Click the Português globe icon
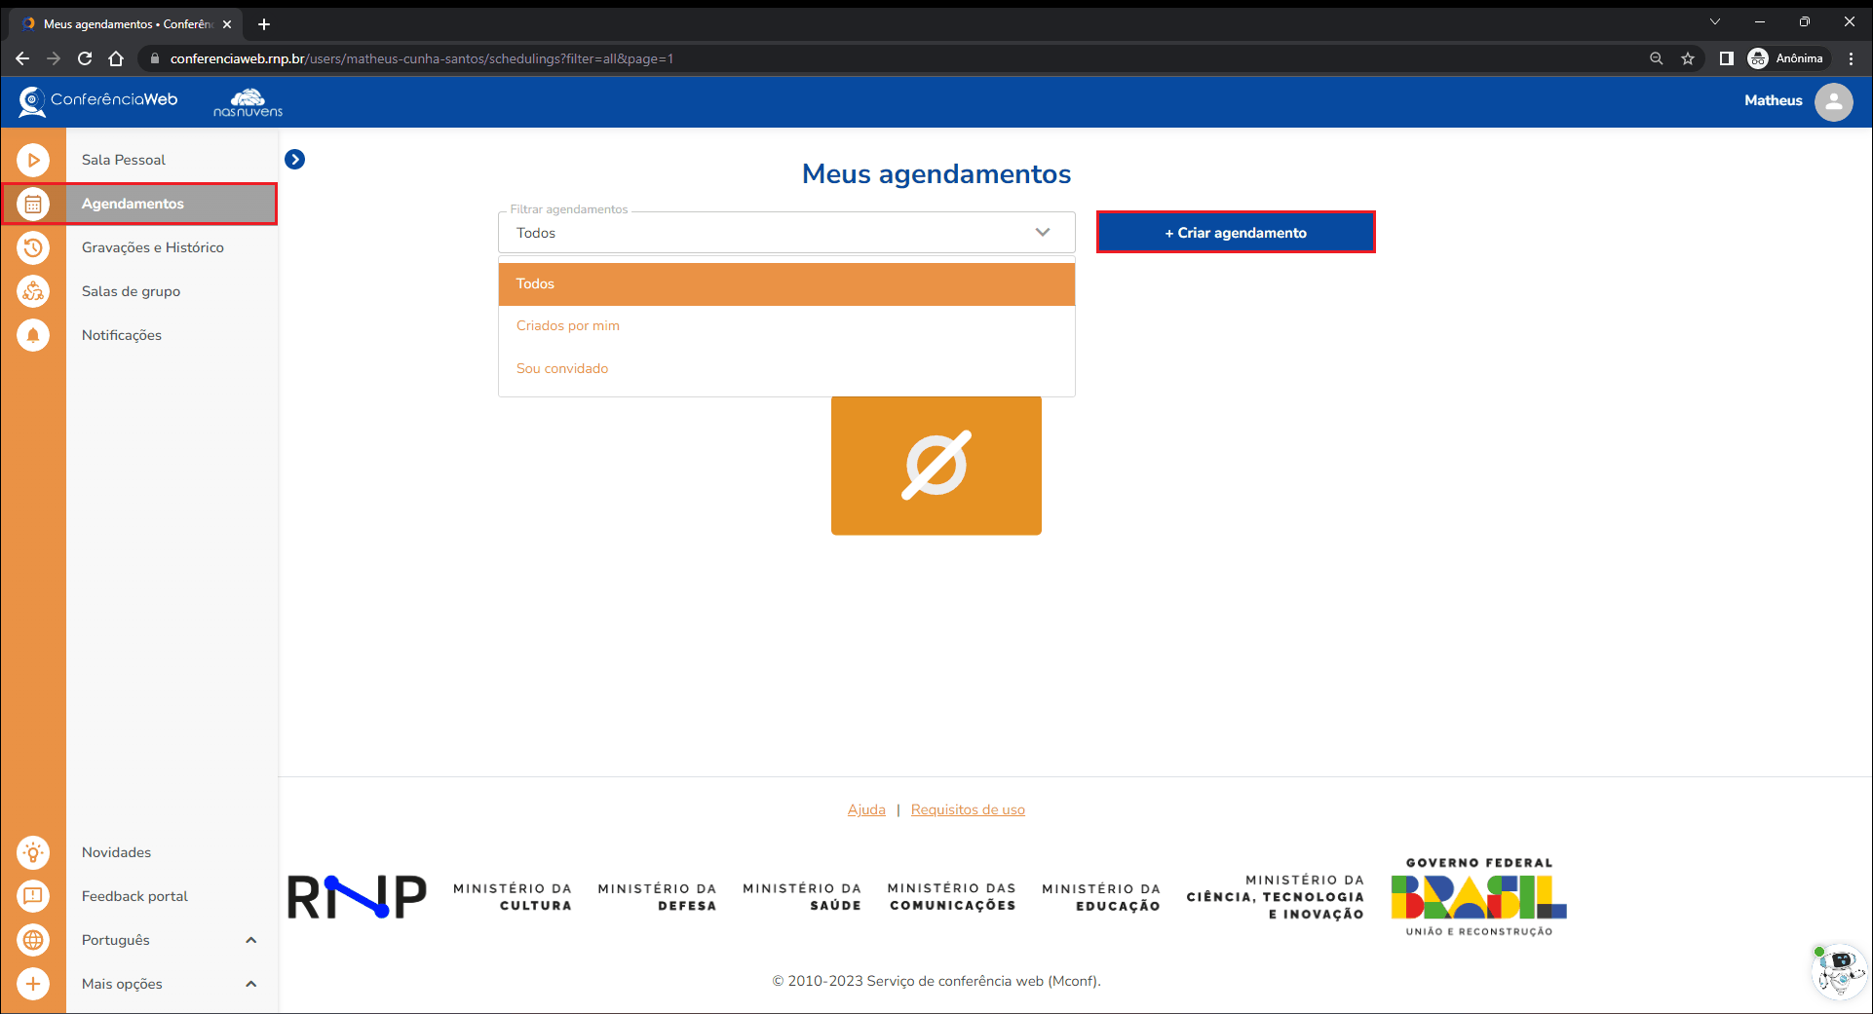Viewport: 1873px width, 1014px height. [x=33, y=940]
